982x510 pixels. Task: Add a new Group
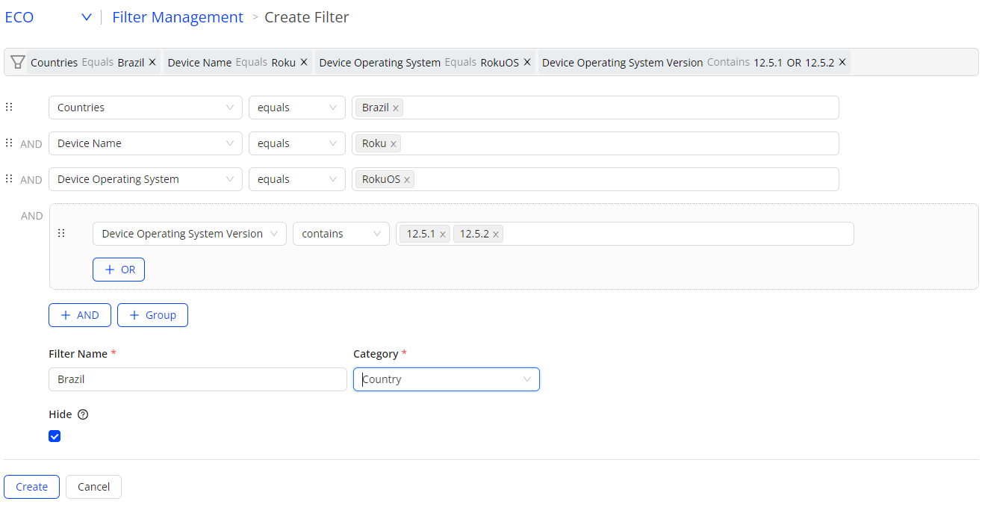[x=152, y=315]
